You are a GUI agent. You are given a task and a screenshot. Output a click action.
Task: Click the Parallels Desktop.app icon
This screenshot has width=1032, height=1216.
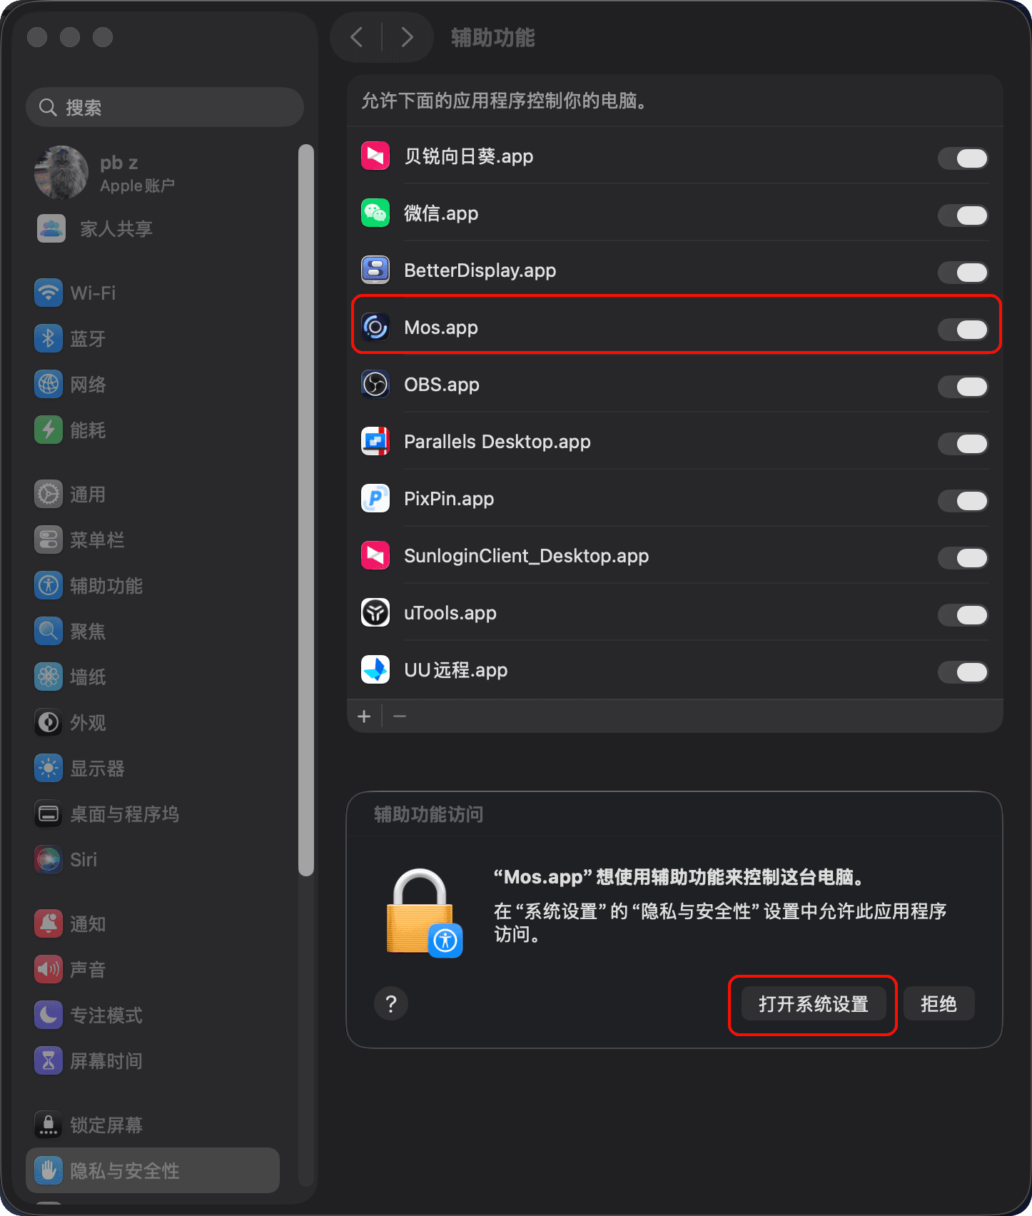pos(375,442)
